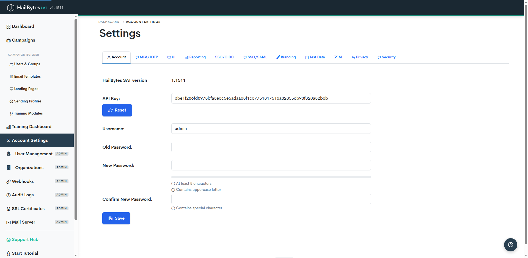Click the ADMIN badge beside Audit Logs
Image resolution: width=528 pixels, height=258 pixels.
click(62, 195)
